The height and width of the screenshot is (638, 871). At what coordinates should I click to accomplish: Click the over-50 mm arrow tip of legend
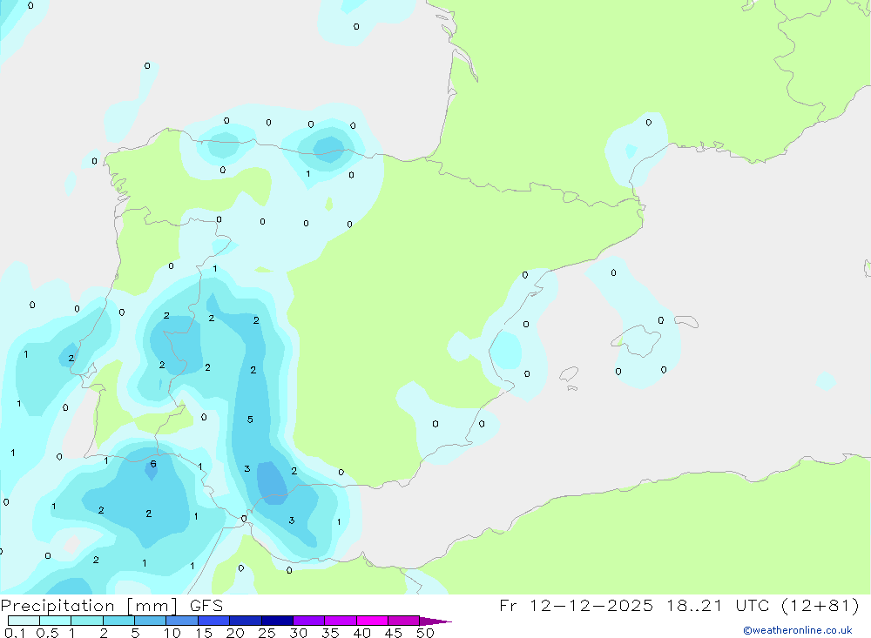(x=435, y=621)
